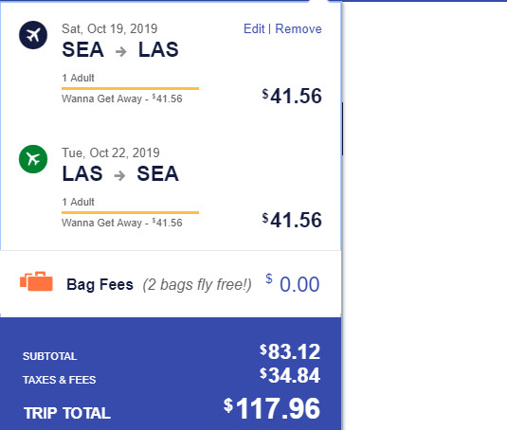507x430 pixels.
Task: Click the TRIP TOTAL $117.96 amount
Action: coord(272,408)
